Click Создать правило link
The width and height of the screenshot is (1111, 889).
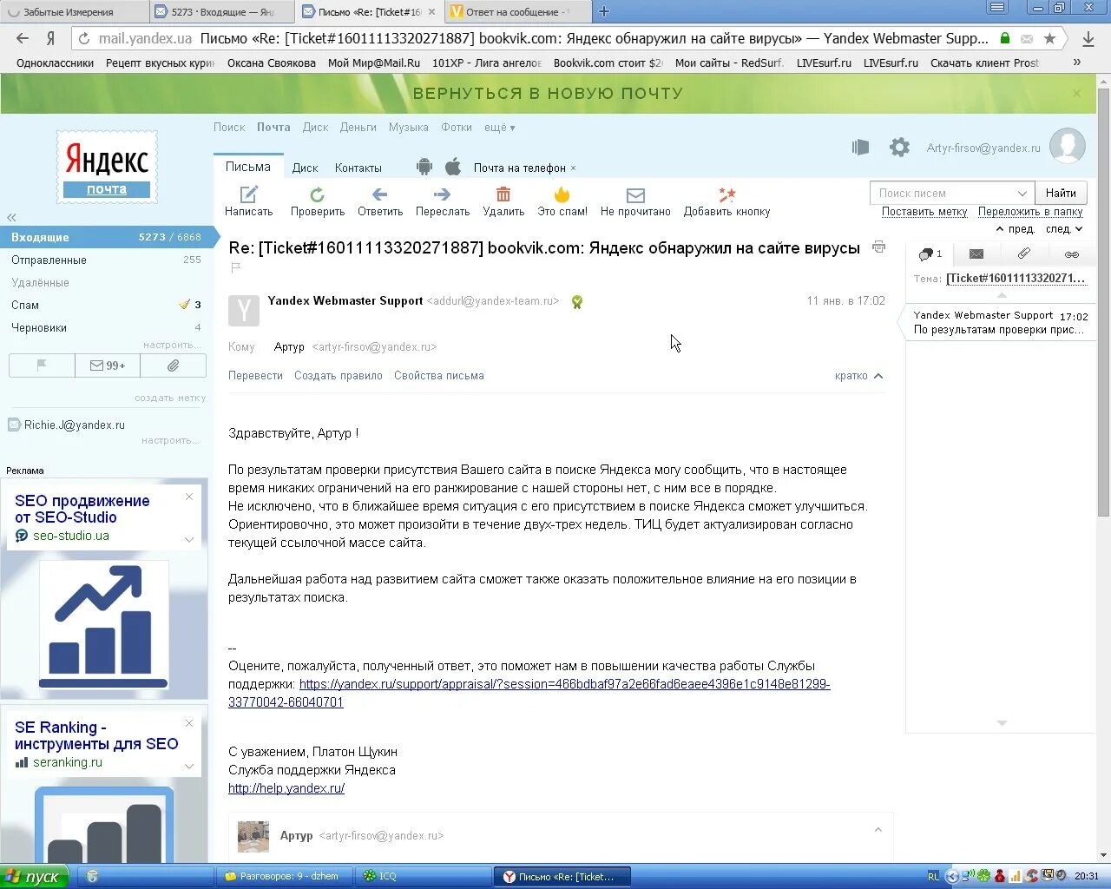click(x=339, y=376)
